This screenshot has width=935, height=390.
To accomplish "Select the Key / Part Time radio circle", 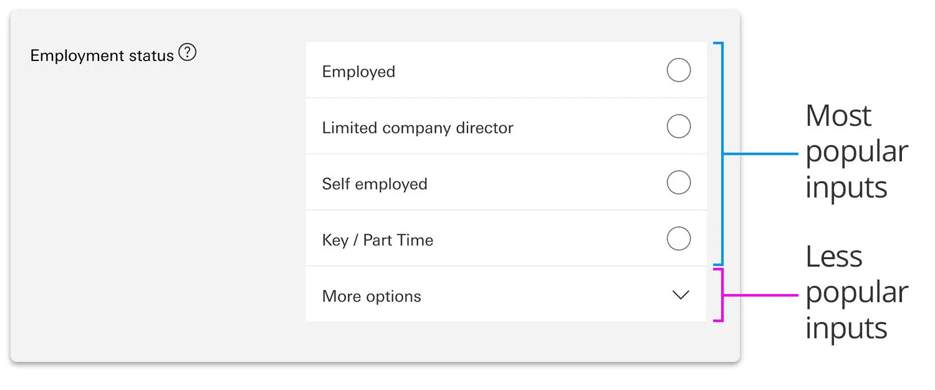I will (x=679, y=239).
